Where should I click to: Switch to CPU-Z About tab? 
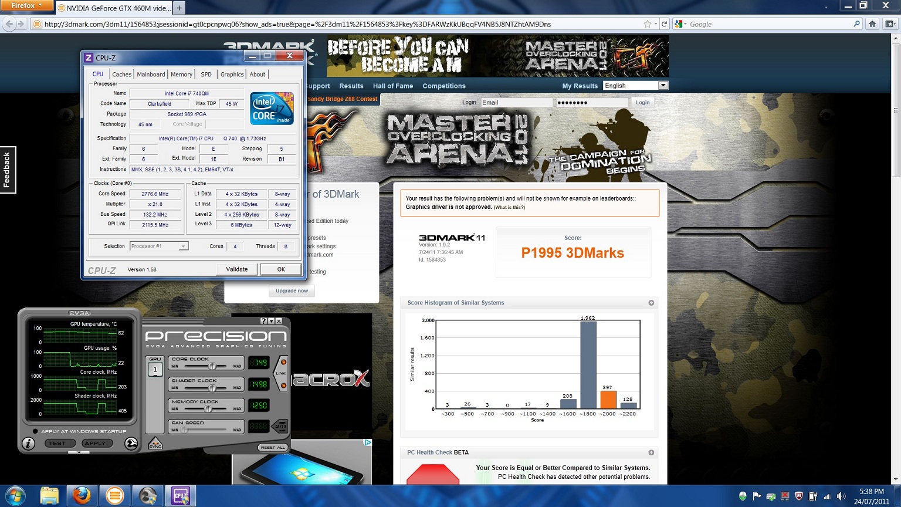(x=258, y=75)
